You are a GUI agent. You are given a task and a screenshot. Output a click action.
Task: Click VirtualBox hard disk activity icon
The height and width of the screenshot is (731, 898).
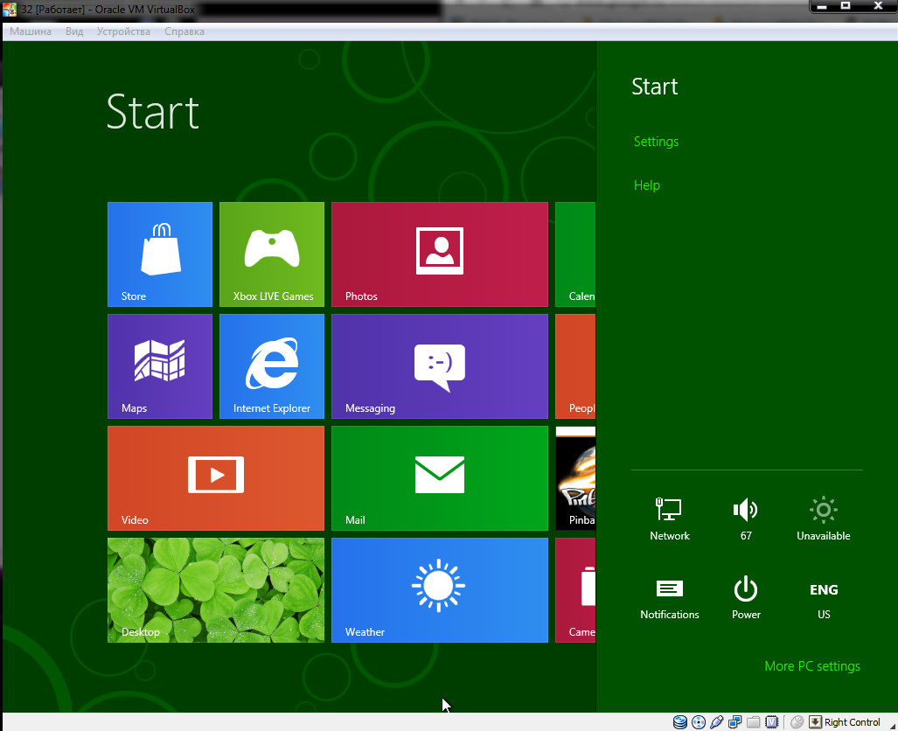click(x=679, y=722)
